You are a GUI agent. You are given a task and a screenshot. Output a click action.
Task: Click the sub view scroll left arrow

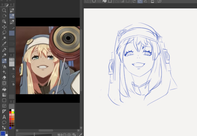(x=17, y=131)
